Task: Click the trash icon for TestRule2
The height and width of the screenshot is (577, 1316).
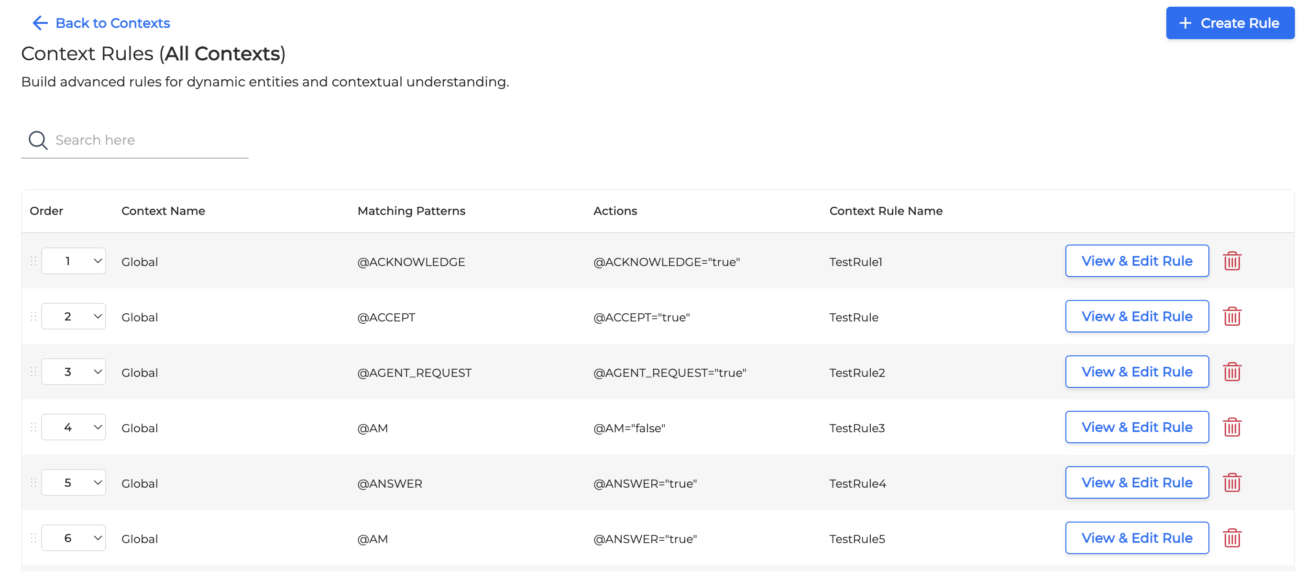Action: 1232,372
